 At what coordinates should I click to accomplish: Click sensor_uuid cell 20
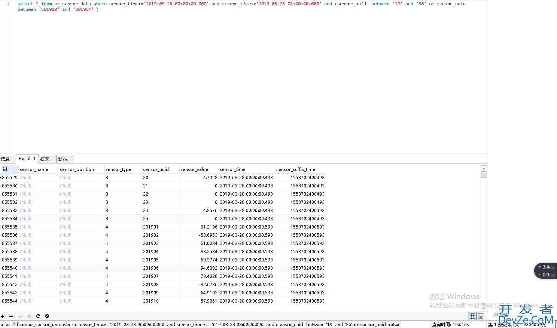pos(161,177)
